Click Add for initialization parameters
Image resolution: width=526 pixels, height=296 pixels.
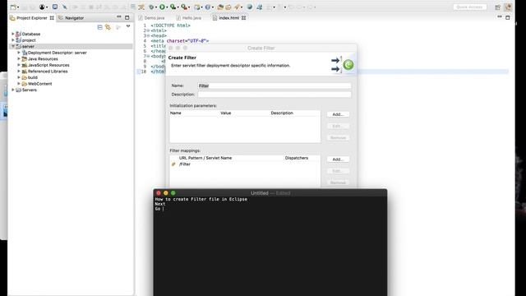pyautogui.click(x=338, y=114)
